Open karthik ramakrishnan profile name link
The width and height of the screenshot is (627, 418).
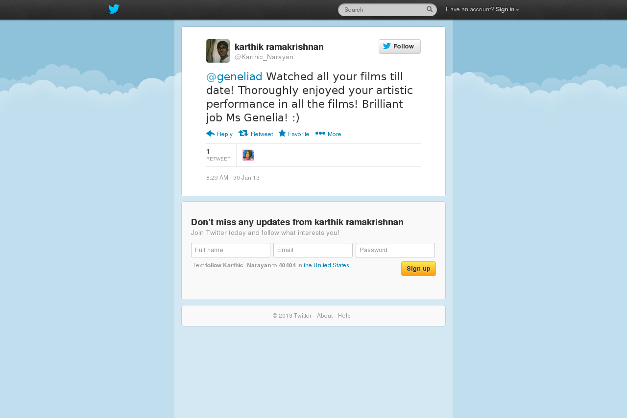(x=279, y=47)
